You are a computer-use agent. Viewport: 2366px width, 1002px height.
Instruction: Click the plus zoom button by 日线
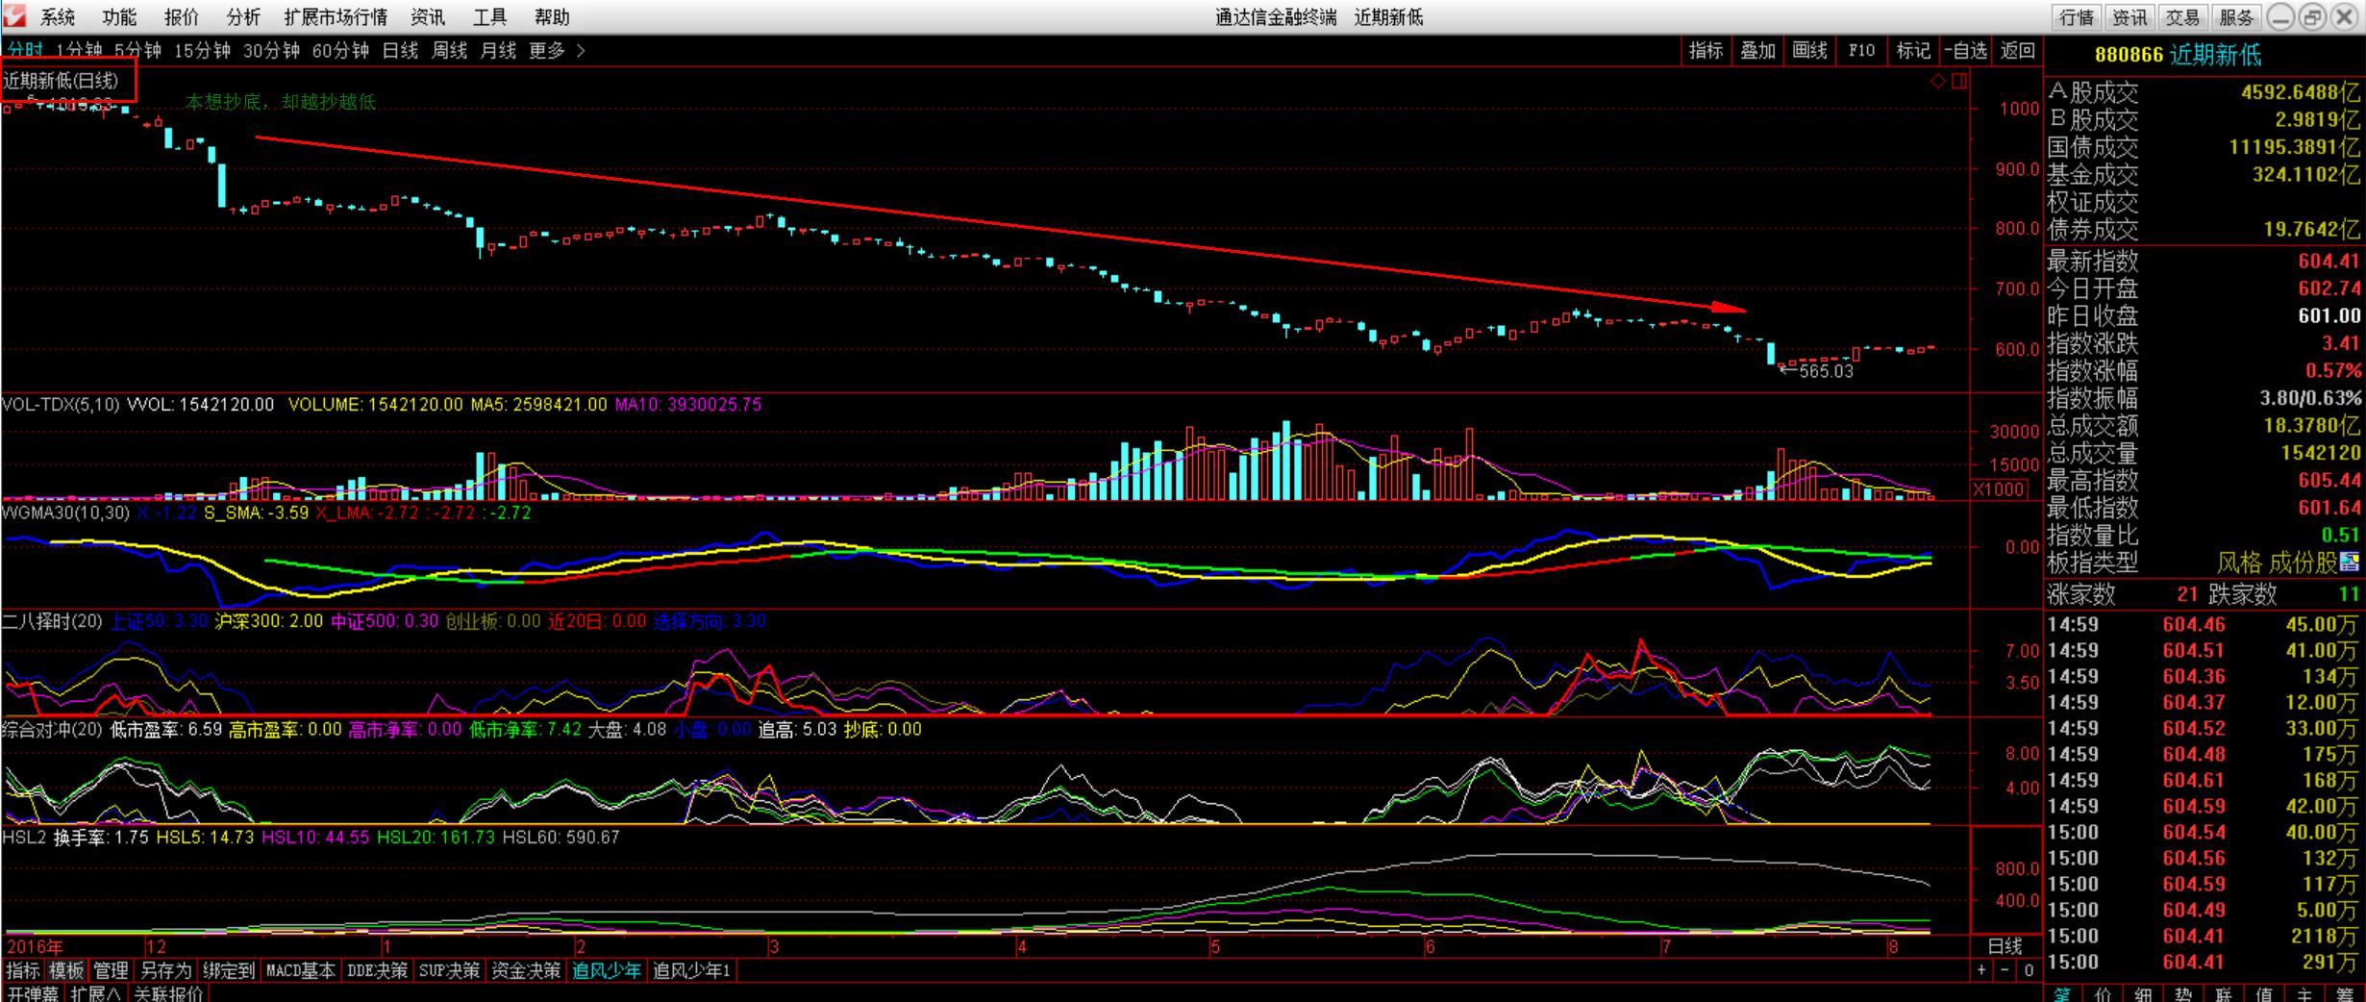coord(1981,970)
